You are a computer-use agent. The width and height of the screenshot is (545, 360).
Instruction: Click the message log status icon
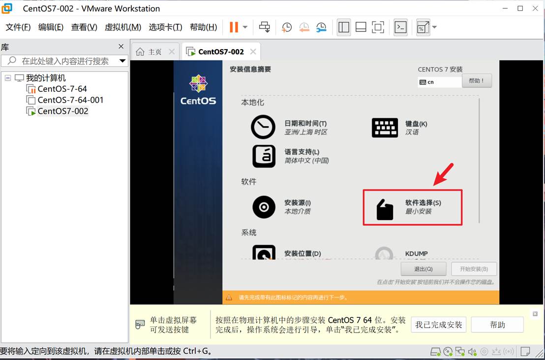coord(525,352)
